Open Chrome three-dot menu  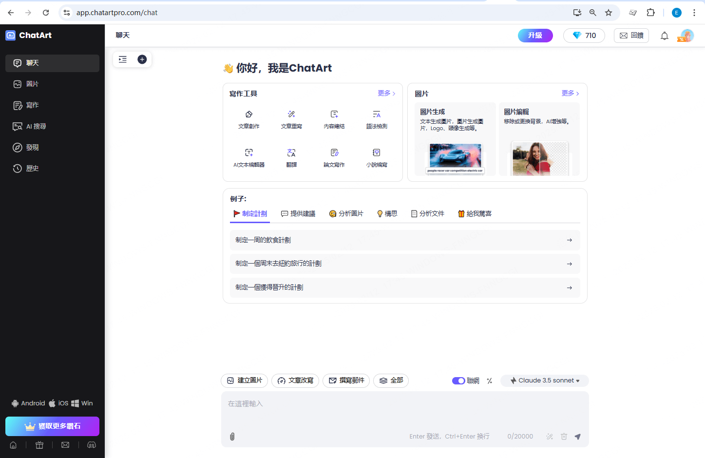click(x=694, y=13)
